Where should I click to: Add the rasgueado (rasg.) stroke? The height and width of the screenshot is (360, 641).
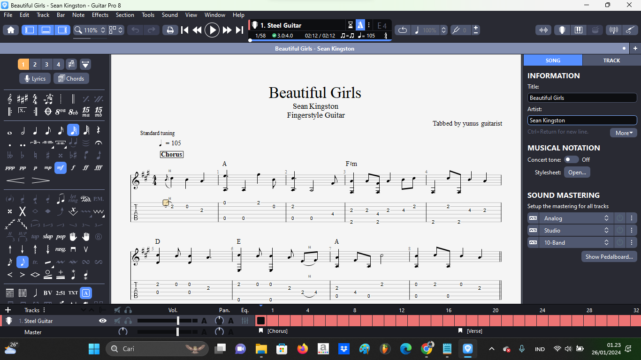coord(61,249)
